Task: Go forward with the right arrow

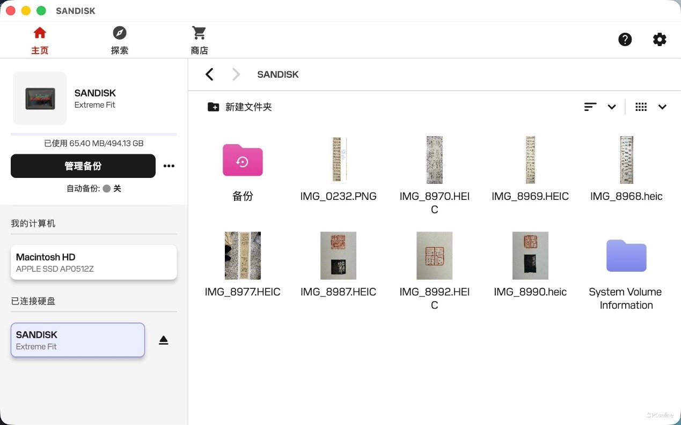Action: [236, 74]
